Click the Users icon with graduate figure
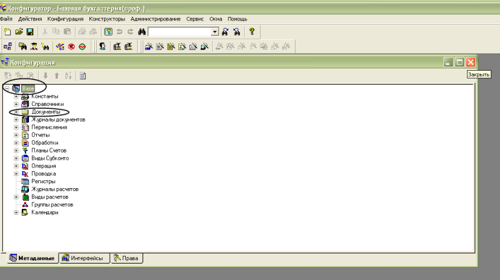This screenshot has height=280, width=500. pos(34,47)
